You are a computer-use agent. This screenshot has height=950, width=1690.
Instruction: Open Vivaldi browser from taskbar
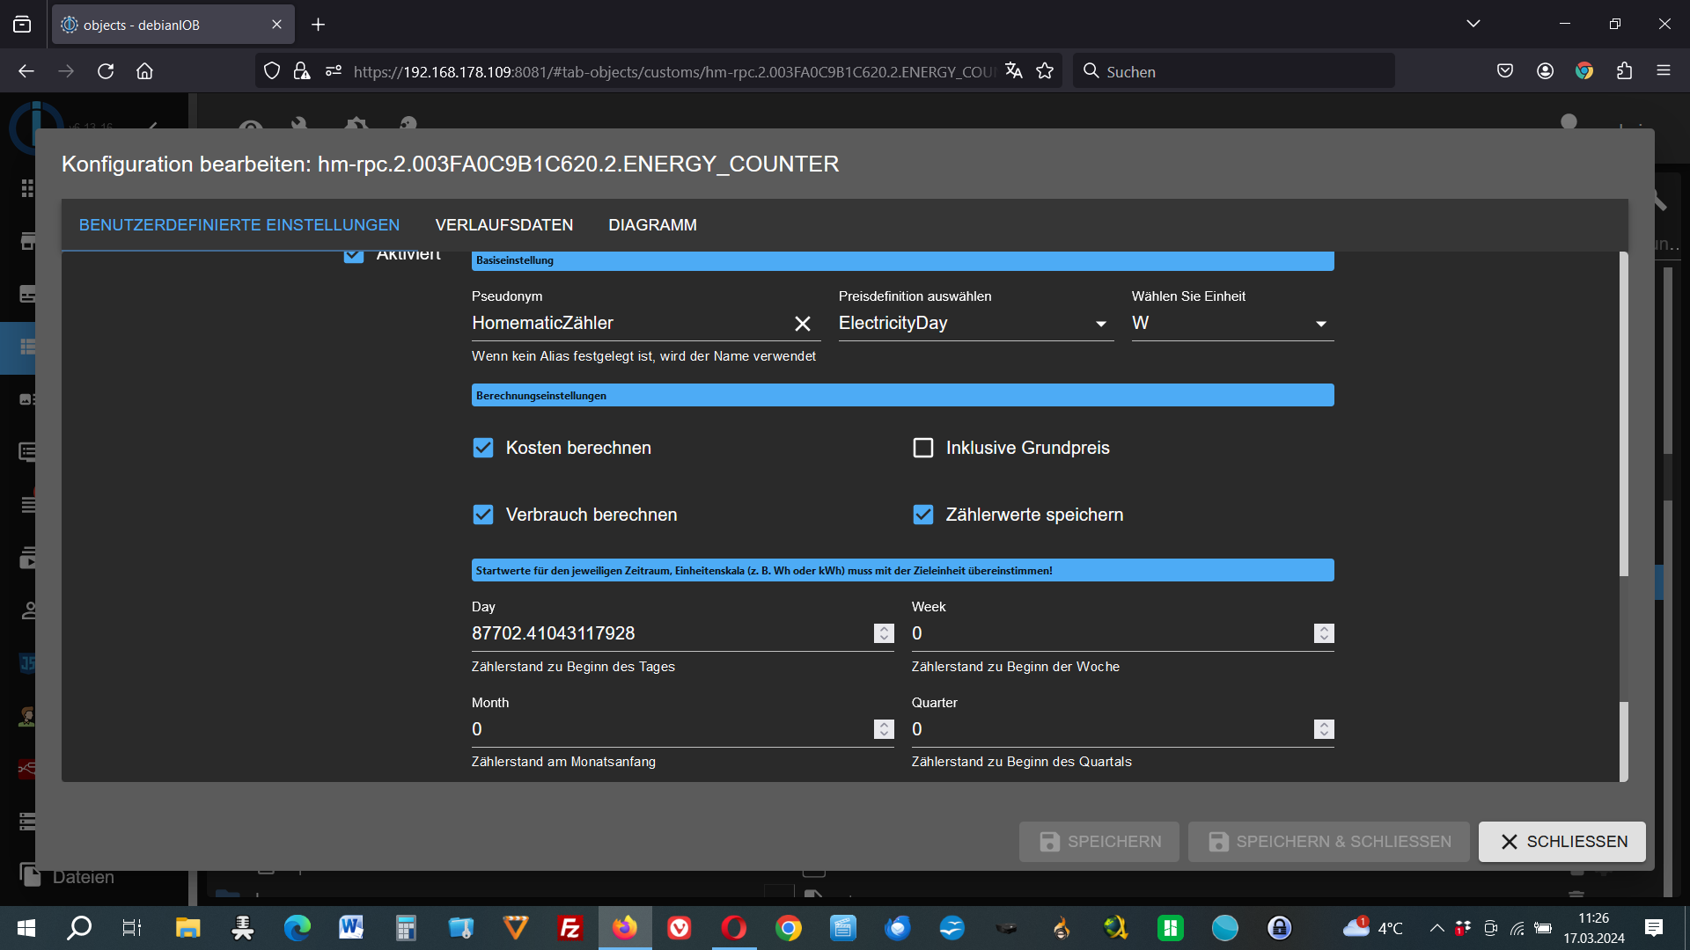(679, 928)
